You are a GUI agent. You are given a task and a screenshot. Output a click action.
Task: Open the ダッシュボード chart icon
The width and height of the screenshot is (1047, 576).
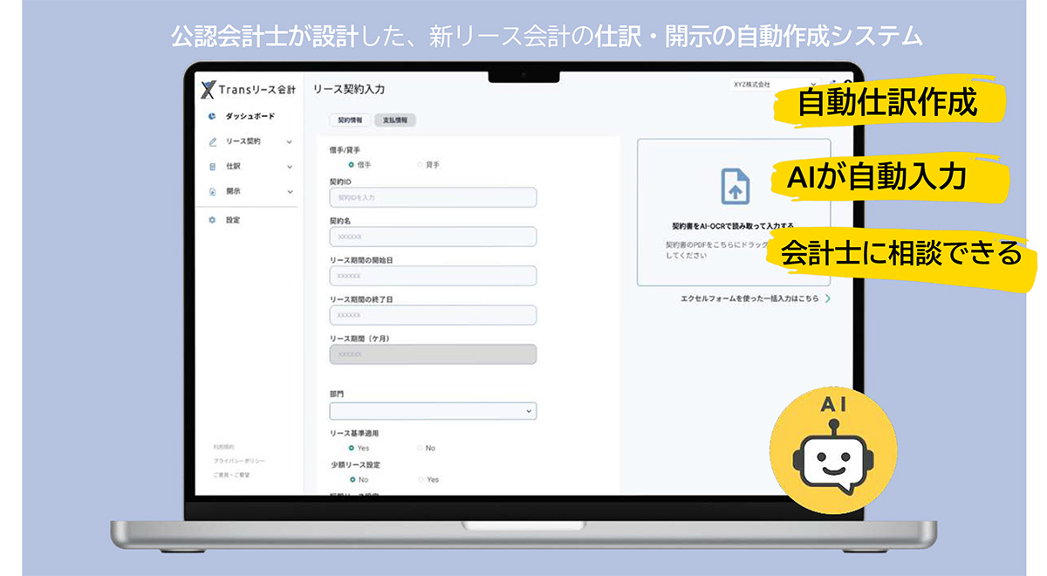pyautogui.click(x=212, y=116)
